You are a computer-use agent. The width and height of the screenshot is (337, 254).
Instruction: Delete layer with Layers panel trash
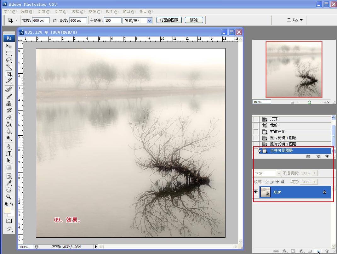click(327, 251)
